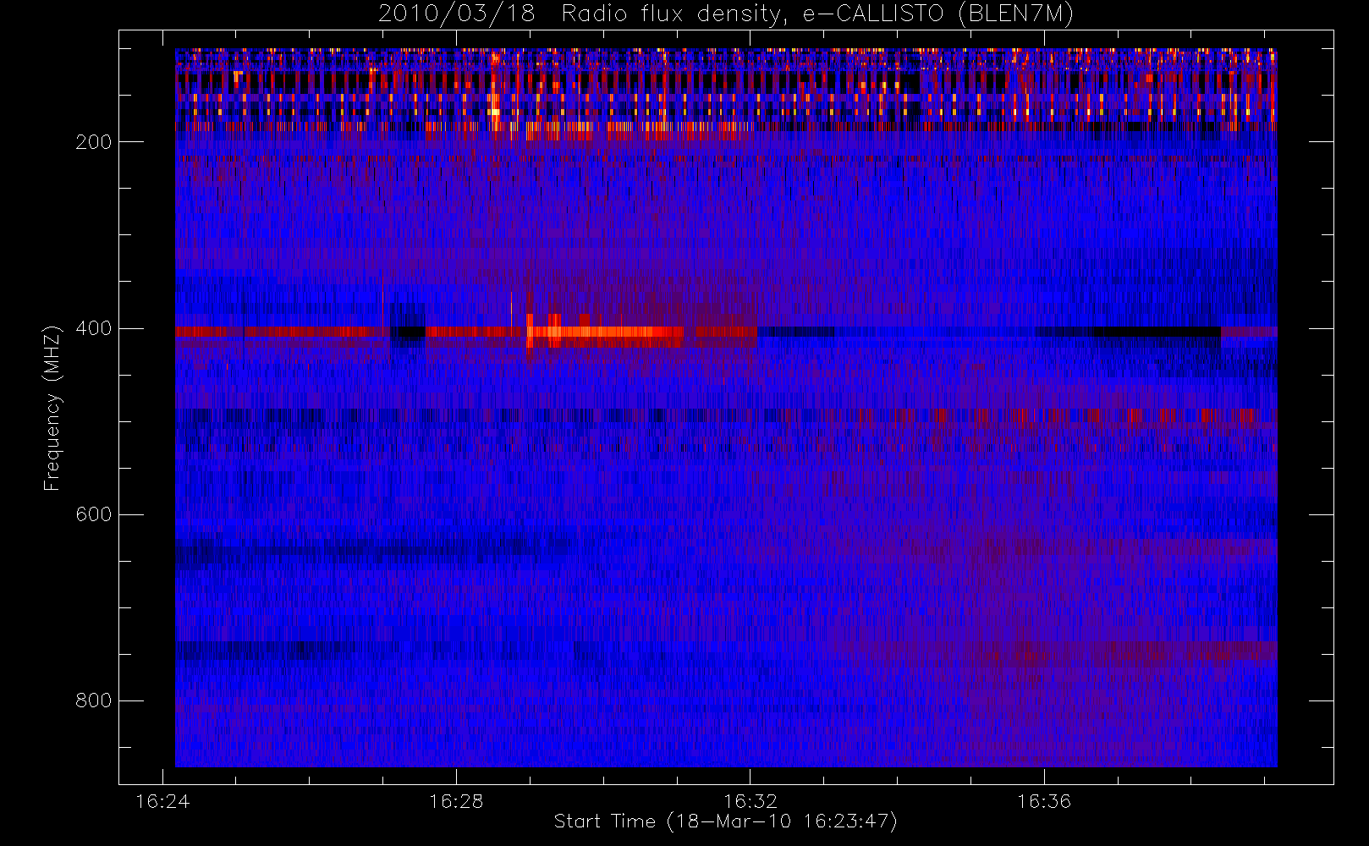Viewport: 1369px width, 846px height.
Task: Click the bright orange burst at 400 MHz
Action: [x=604, y=332]
